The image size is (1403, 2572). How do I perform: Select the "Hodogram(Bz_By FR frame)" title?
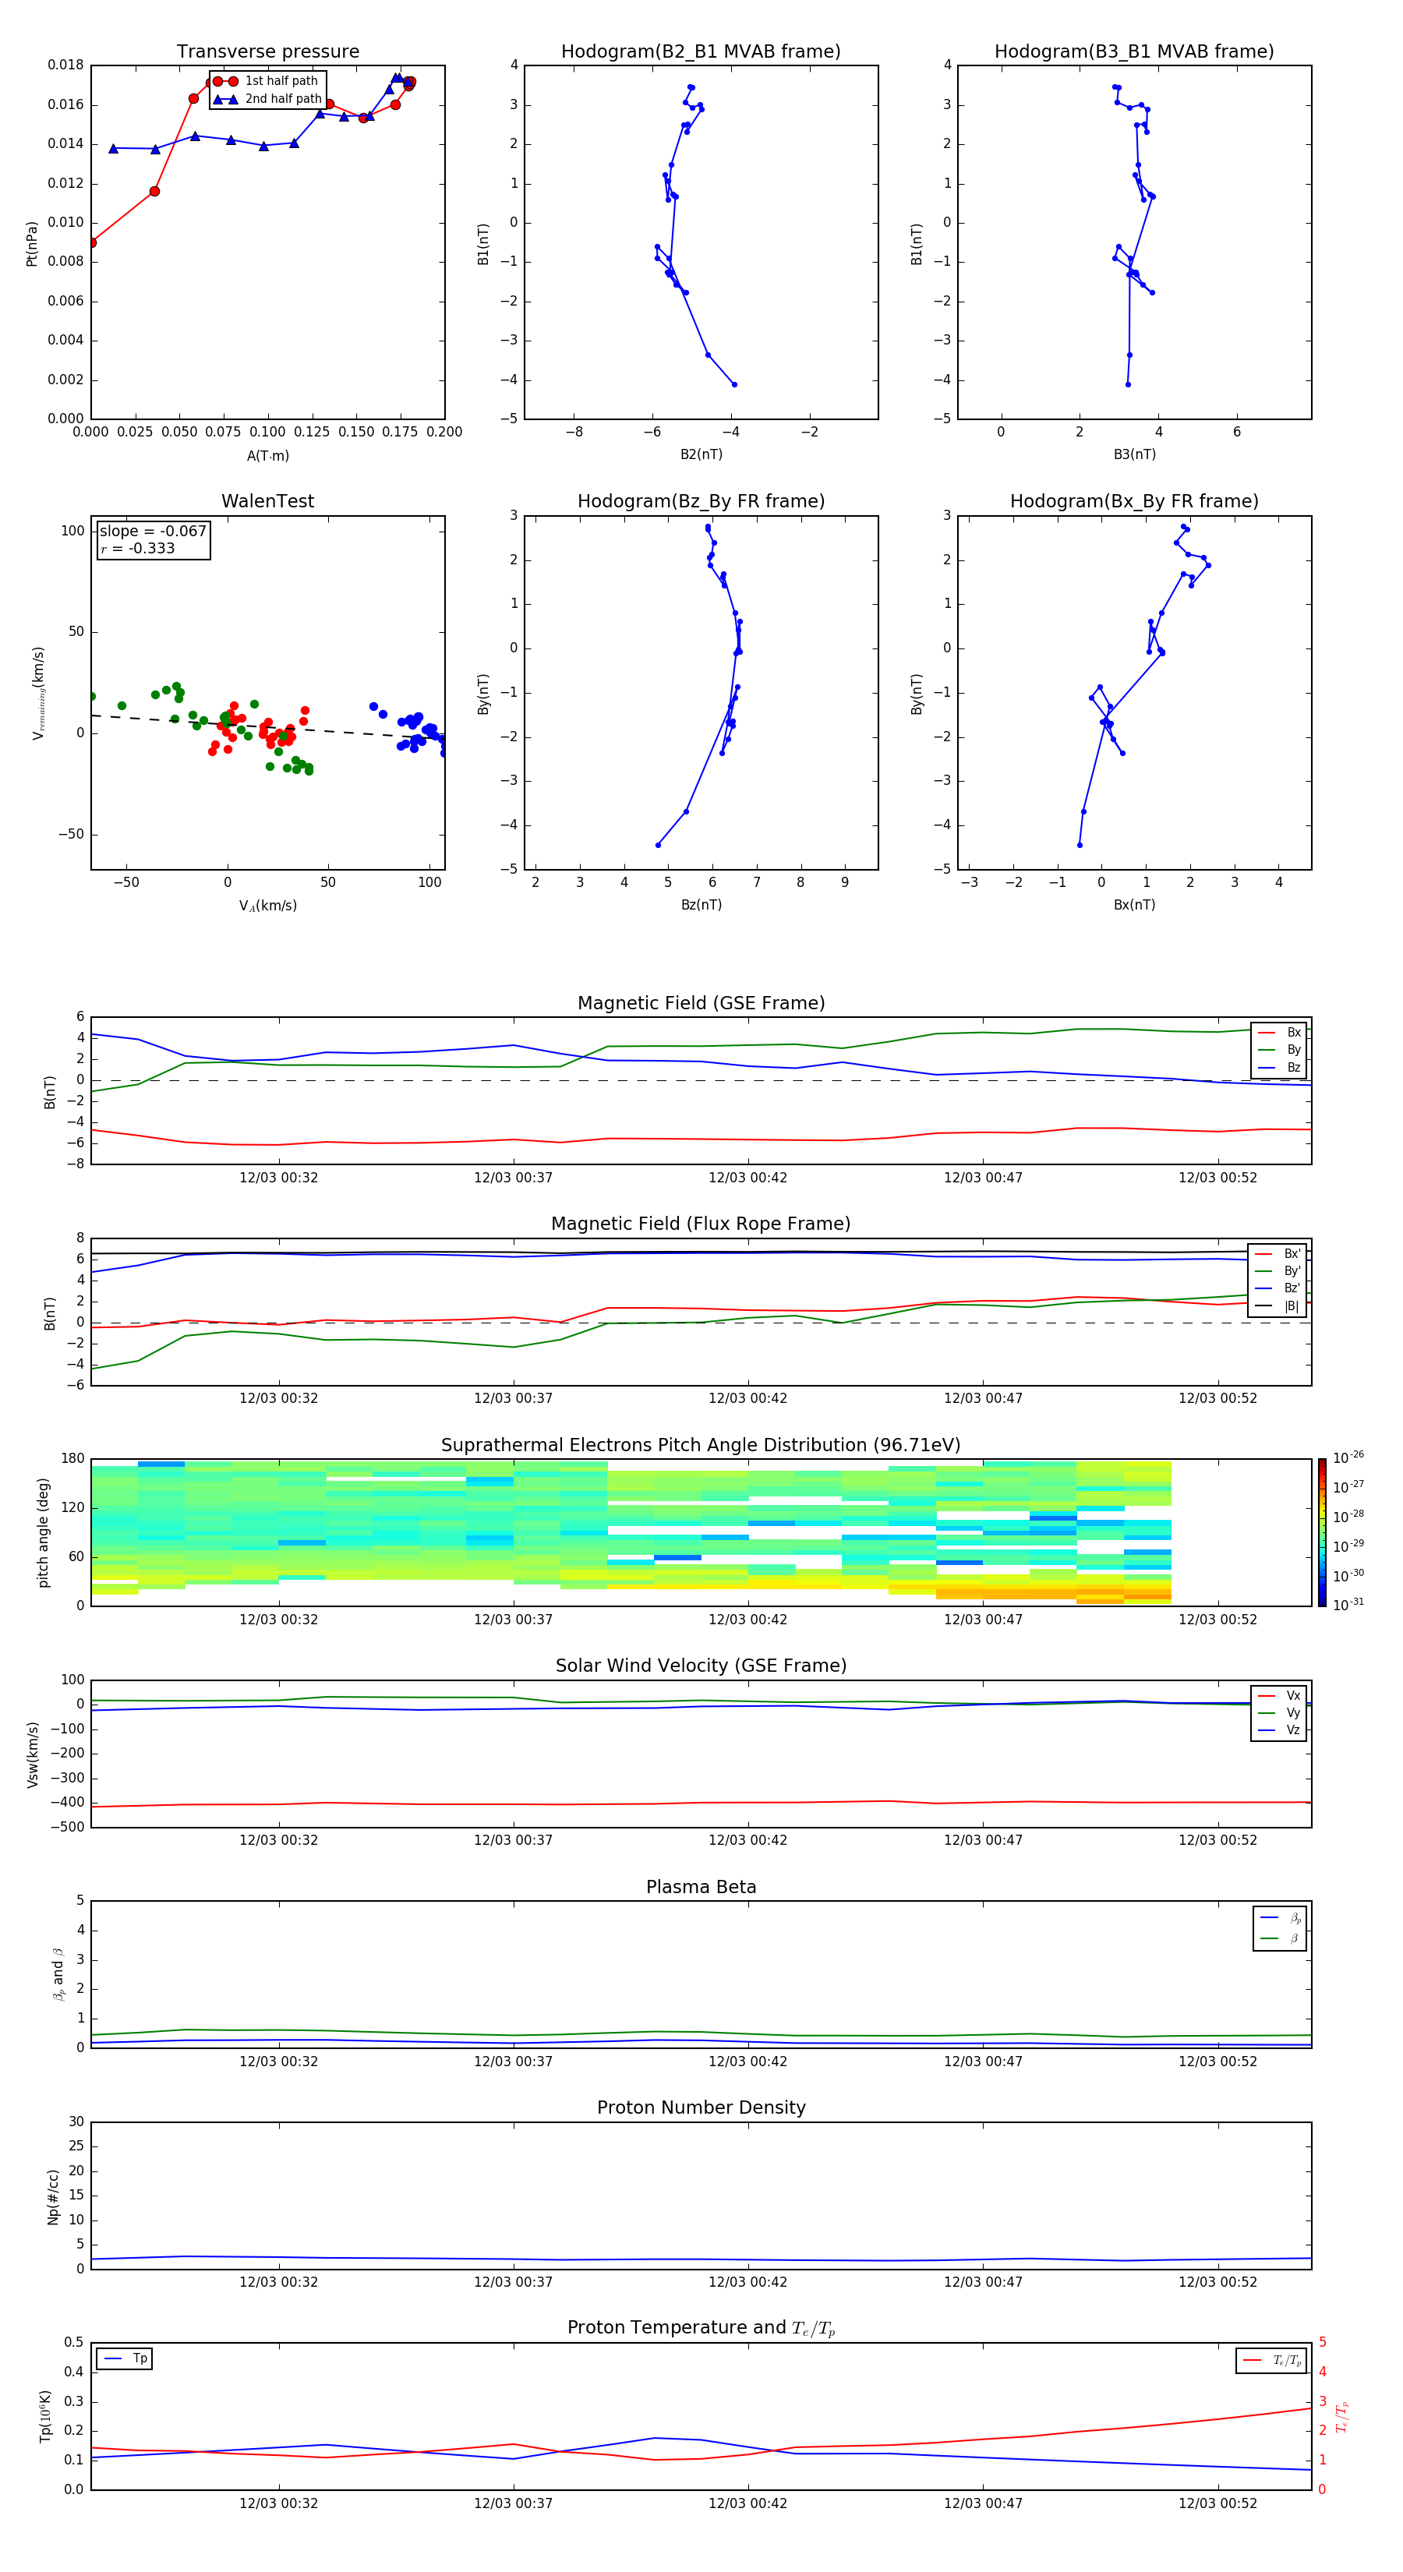point(701,501)
